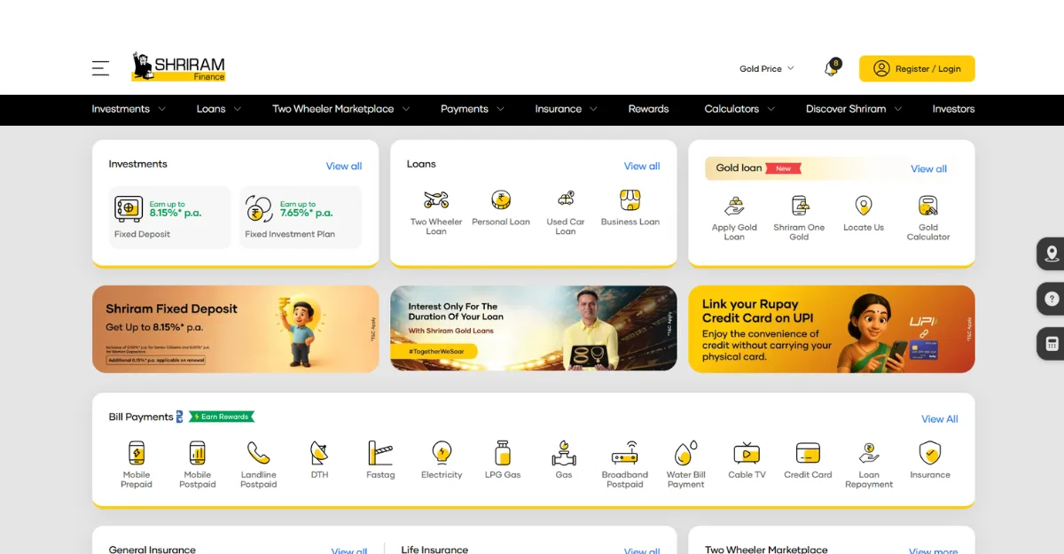Open the Investors menu item

click(953, 109)
